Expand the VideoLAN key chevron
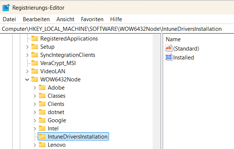 point(27,71)
